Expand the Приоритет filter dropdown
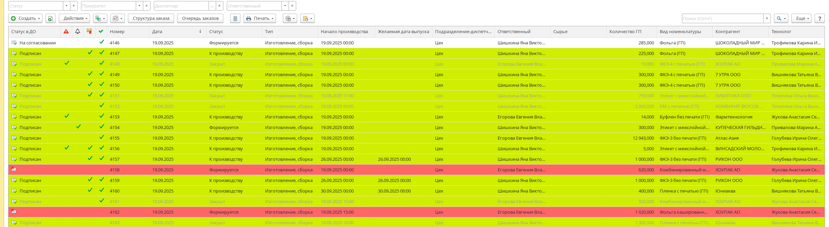 click(139, 6)
